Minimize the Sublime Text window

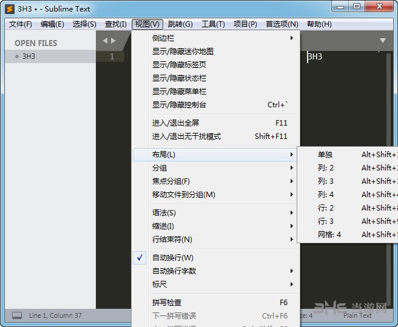[x=340, y=7]
